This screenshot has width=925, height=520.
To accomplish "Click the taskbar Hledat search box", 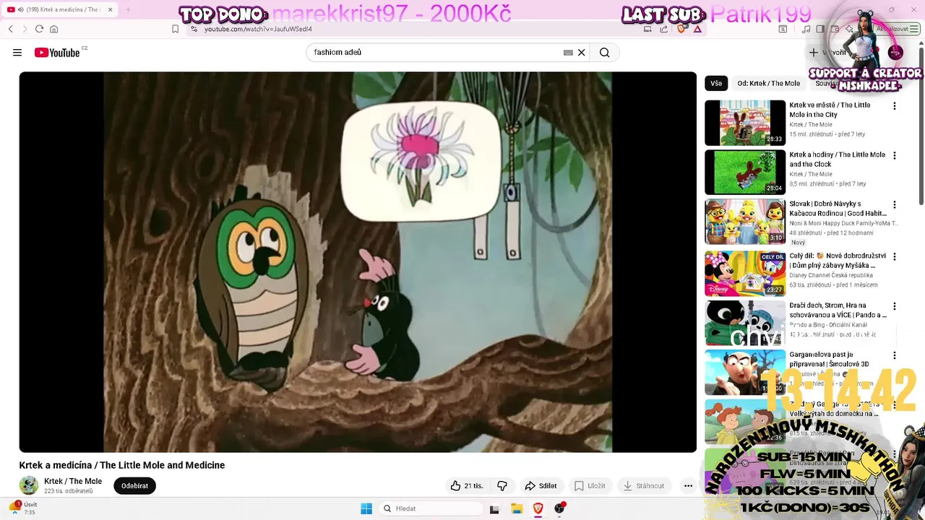I will tap(431, 508).
